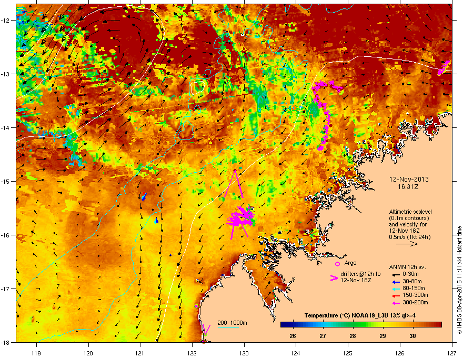Click the '126' longitude axis label
463x358 pixels.
pyautogui.click(x=400, y=353)
